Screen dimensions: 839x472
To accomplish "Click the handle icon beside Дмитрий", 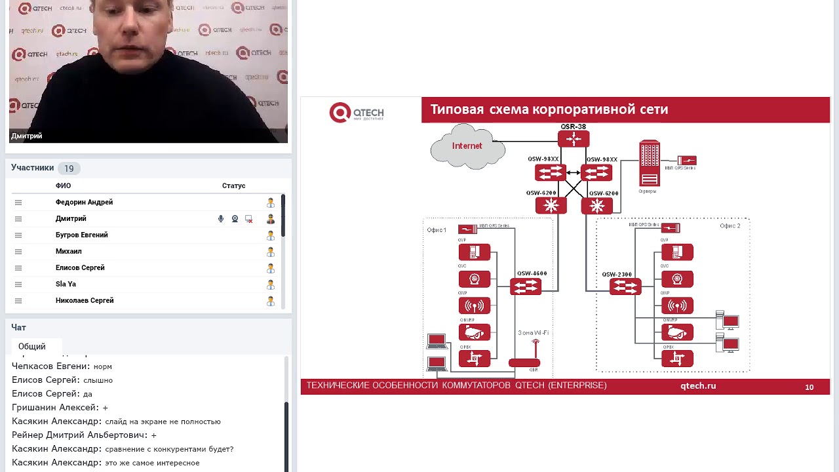I will [x=18, y=219].
